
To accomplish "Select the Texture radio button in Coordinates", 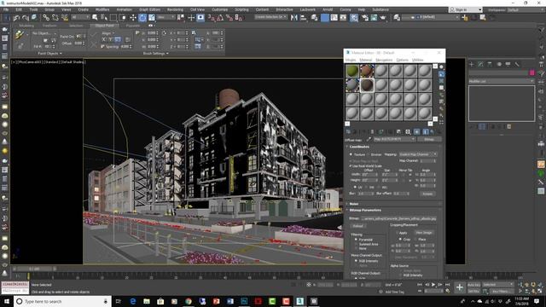I will [x=351, y=154].
